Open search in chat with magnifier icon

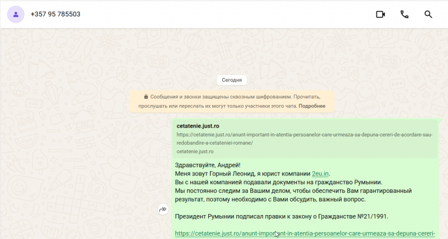point(428,14)
